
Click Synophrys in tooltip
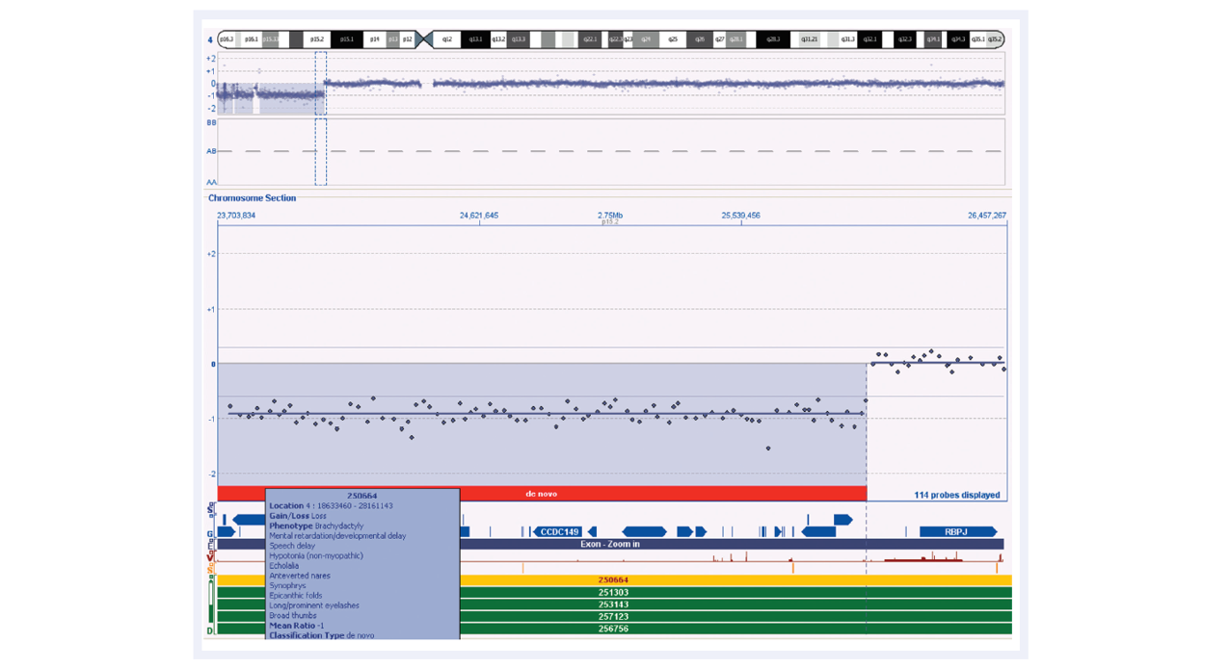pos(287,585)
